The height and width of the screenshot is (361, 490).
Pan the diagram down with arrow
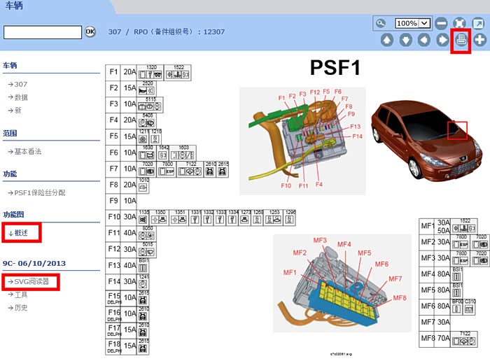[x=405, y=40]
